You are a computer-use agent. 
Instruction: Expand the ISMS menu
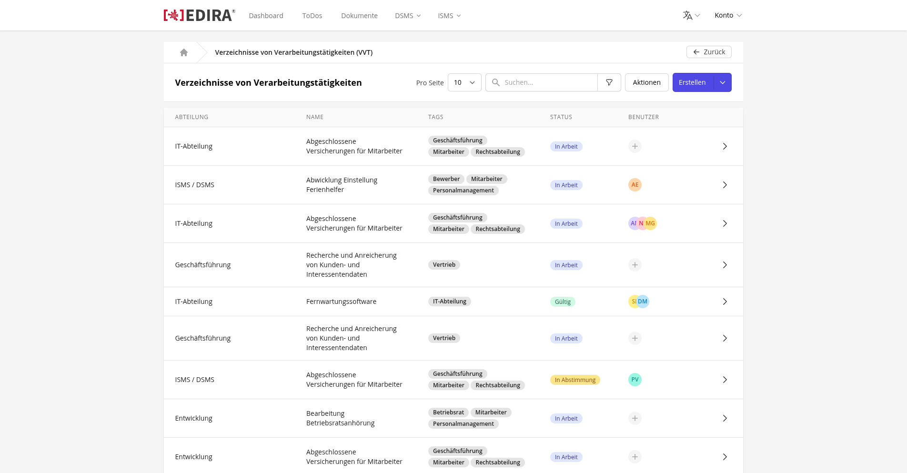[x=449, y=16]
